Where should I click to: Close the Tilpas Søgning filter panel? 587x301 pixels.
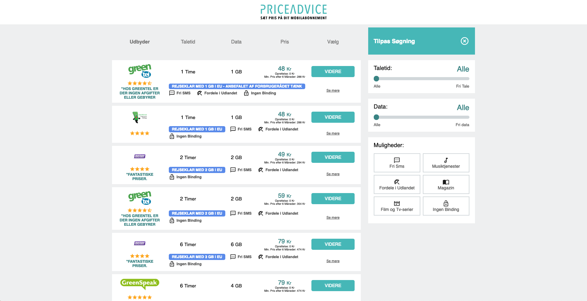click(x=464, y=41)
